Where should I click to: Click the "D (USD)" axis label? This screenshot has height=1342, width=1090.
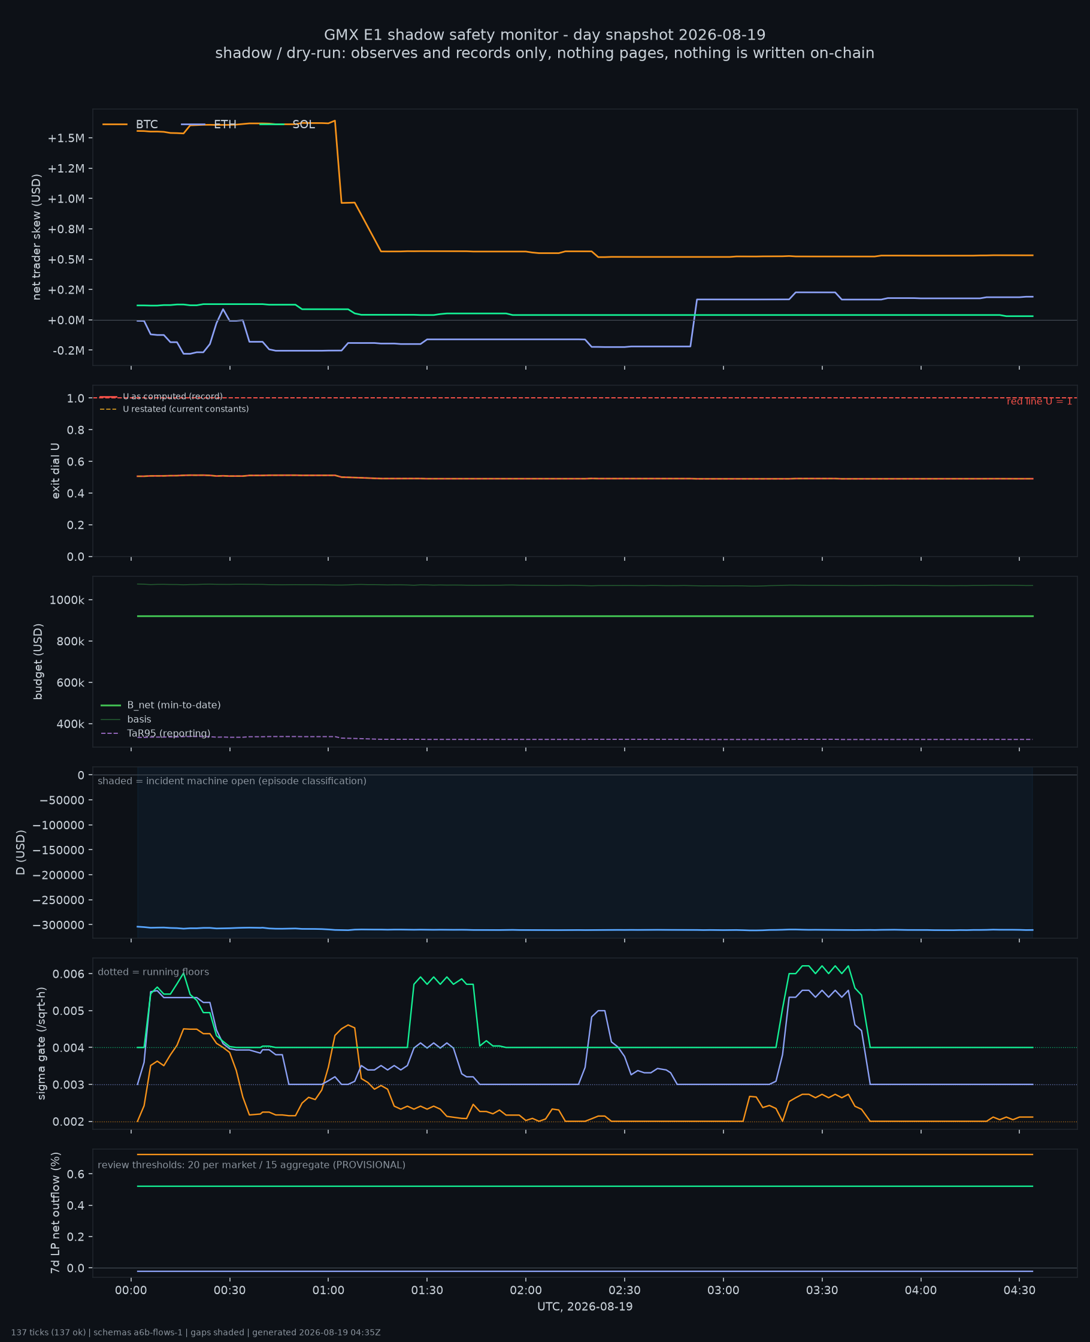(x=21, y=852)
